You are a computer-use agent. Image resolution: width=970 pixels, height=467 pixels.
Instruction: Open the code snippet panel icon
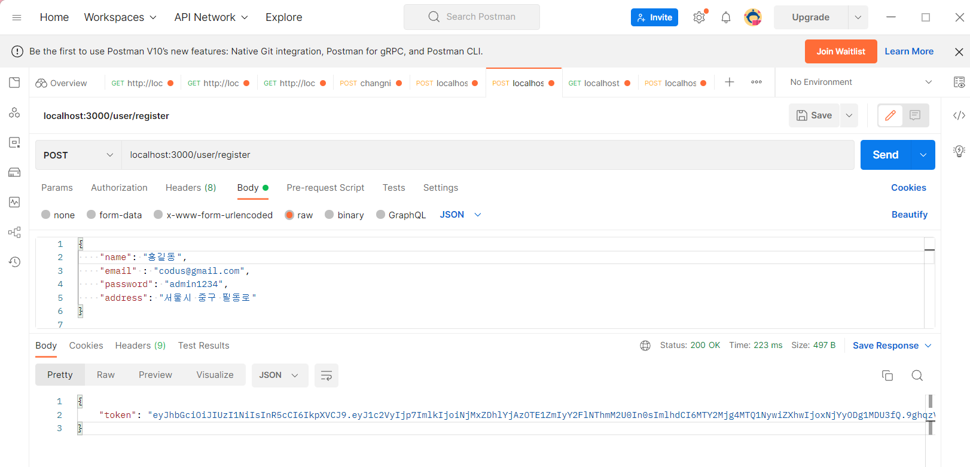coord(959,115)
